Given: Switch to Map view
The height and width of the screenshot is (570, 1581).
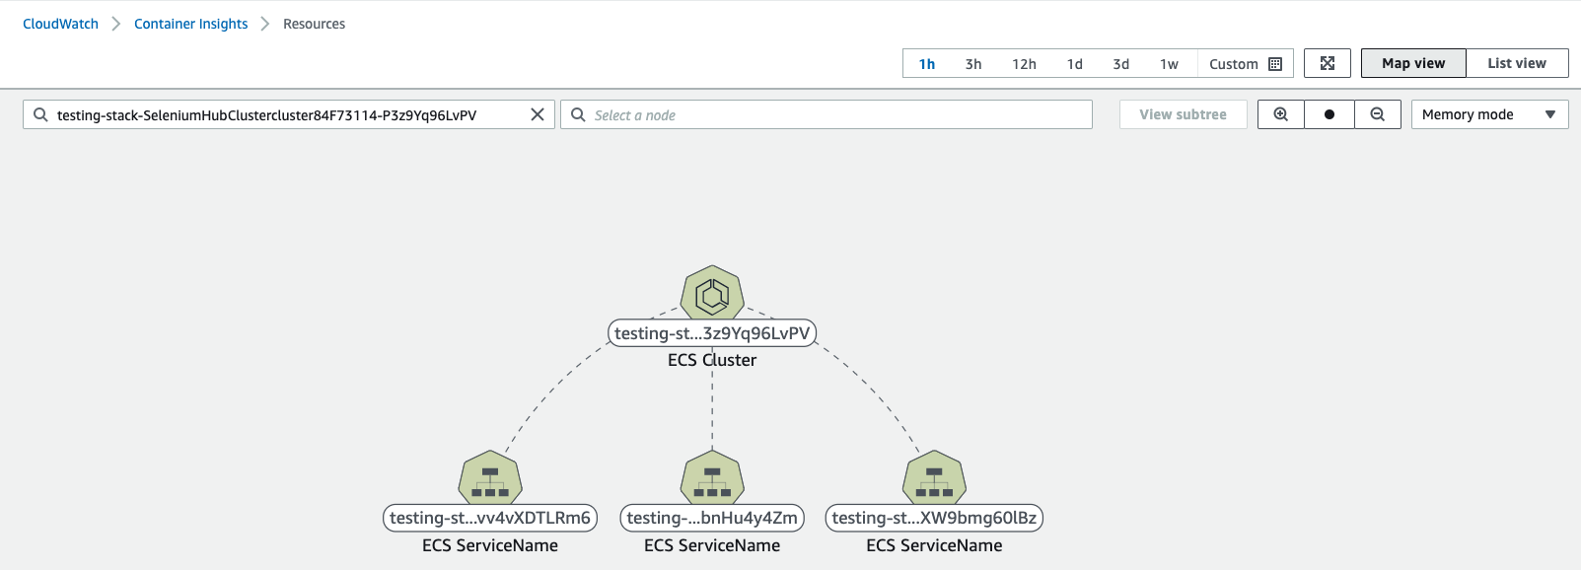Looking at the screenshot, I should tap(1413, 63).
